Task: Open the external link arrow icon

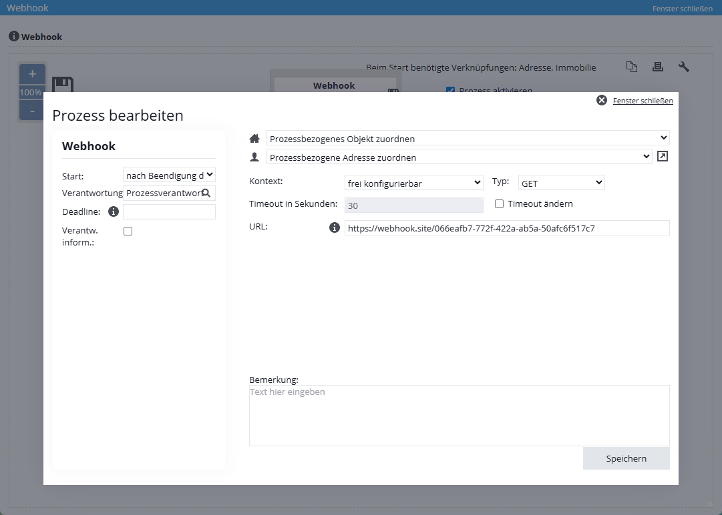Action: tap(662, 156)
